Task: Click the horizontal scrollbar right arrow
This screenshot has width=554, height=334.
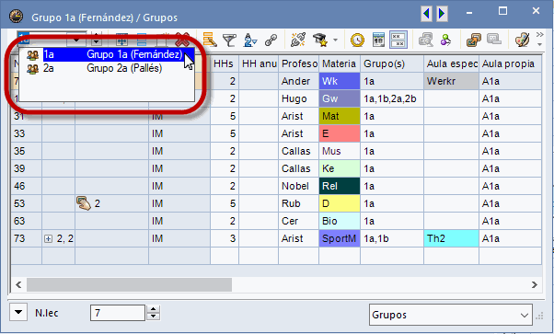Action: (x=534, y=284)
